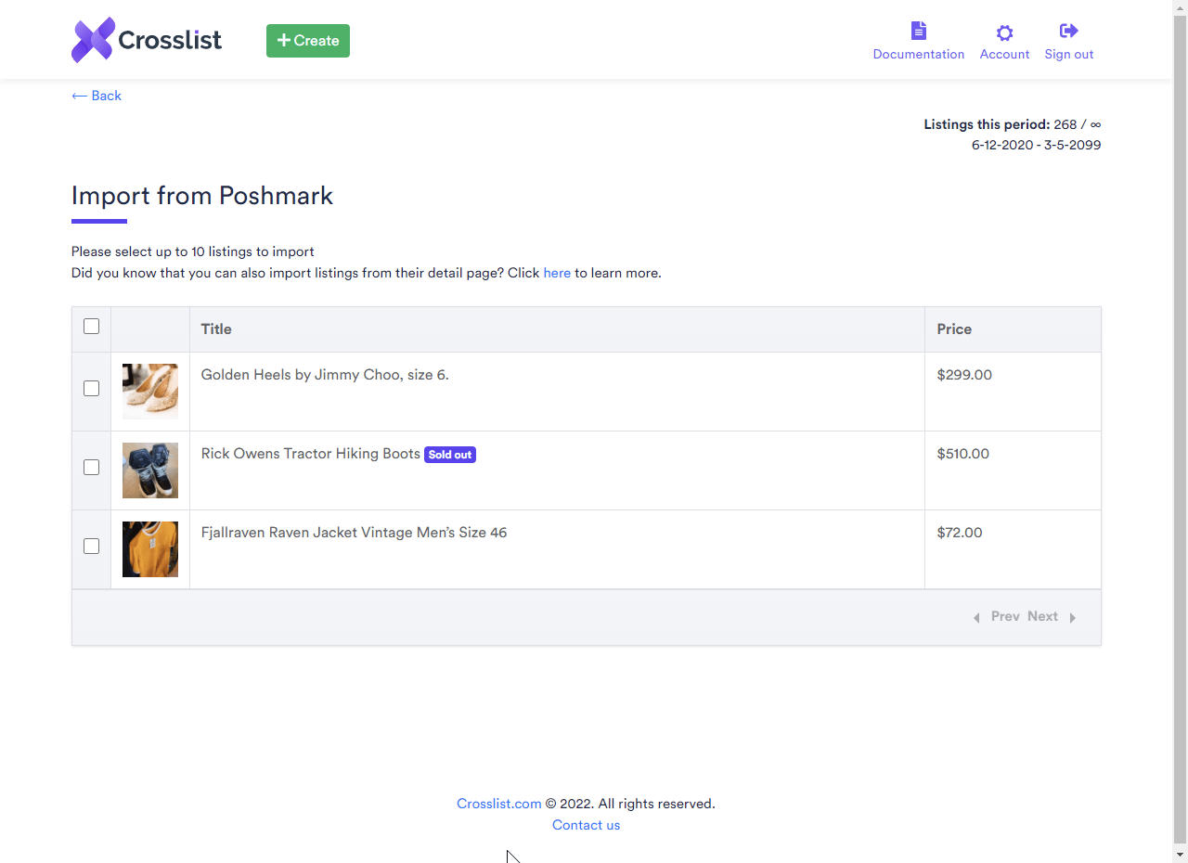Click the date range 6-12-2020 - 3-5-2099
Screen dimensions: 1188x863
point(1036,145)
